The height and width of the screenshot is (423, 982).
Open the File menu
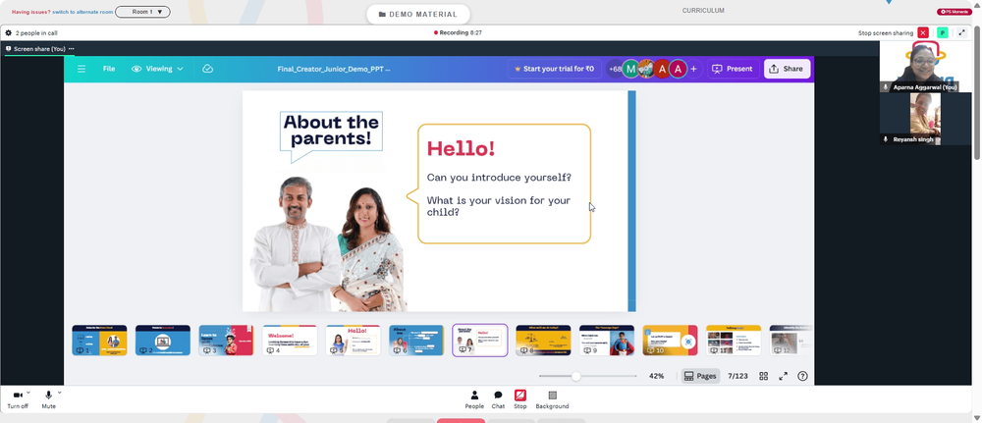(109, 69)
